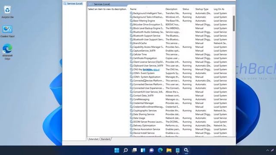Click Running status of Base Filtering Engine
Image resolution: width=276 pixels, height=155 pixels.
coord(187,21)
